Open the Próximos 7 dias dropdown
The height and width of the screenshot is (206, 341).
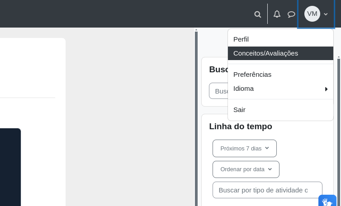coord(244,148)
